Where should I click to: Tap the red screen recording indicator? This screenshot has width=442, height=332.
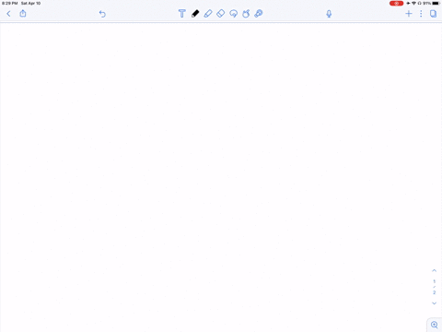396,4
